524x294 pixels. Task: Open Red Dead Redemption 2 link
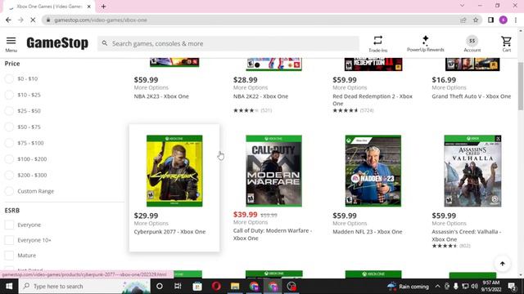(x=373, y=100)
